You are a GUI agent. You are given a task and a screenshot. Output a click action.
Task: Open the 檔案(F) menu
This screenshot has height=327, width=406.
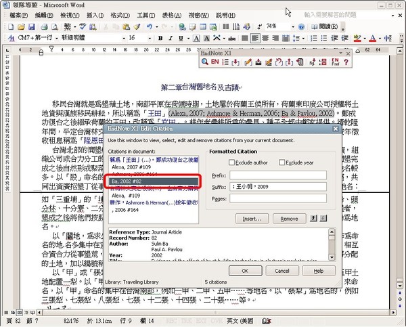click(x=19, y=16)
